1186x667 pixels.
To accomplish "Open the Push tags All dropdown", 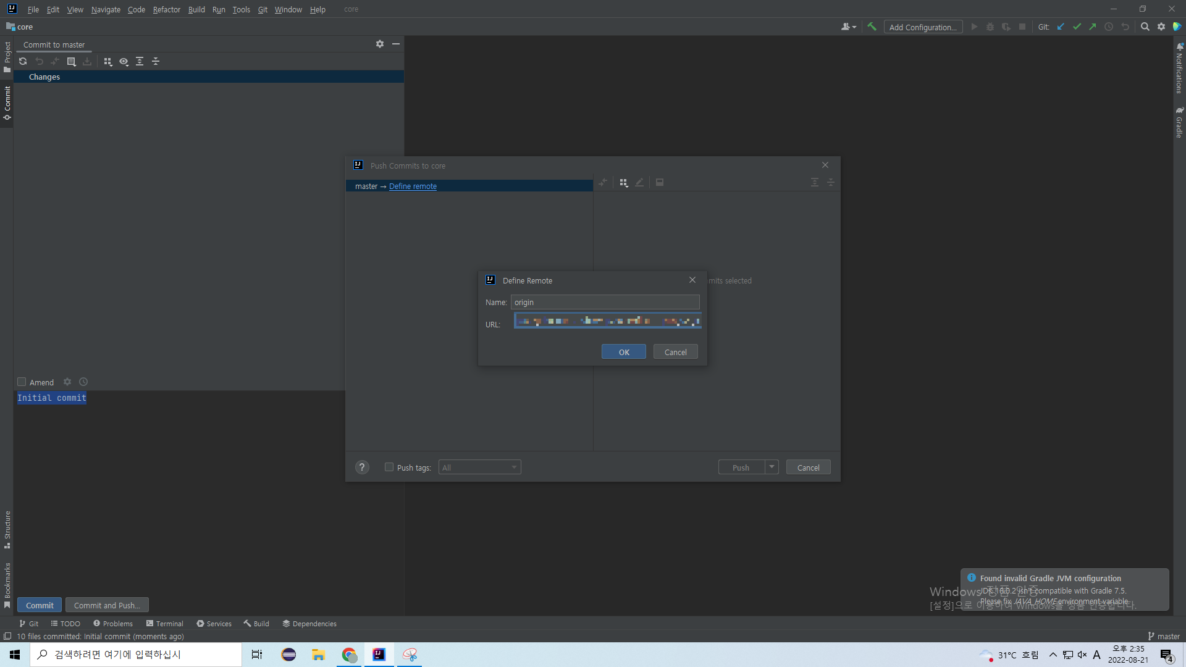I will (479, 468).
